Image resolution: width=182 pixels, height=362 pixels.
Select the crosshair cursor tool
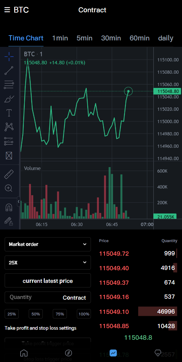tap(9, 57)
